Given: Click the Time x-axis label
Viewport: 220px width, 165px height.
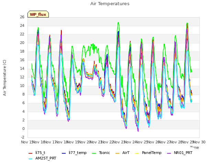Looking at the screenshot, I should (195, 147).
